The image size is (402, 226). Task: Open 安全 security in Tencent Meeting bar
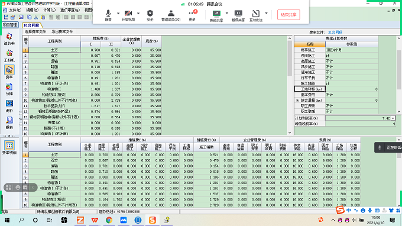[150, 15]
